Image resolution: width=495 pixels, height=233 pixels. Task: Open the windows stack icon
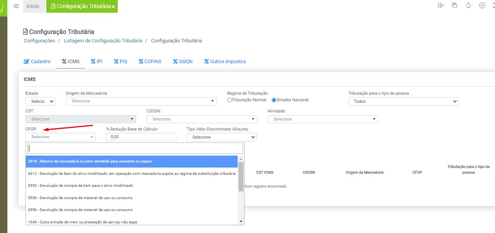pos(454,5)
